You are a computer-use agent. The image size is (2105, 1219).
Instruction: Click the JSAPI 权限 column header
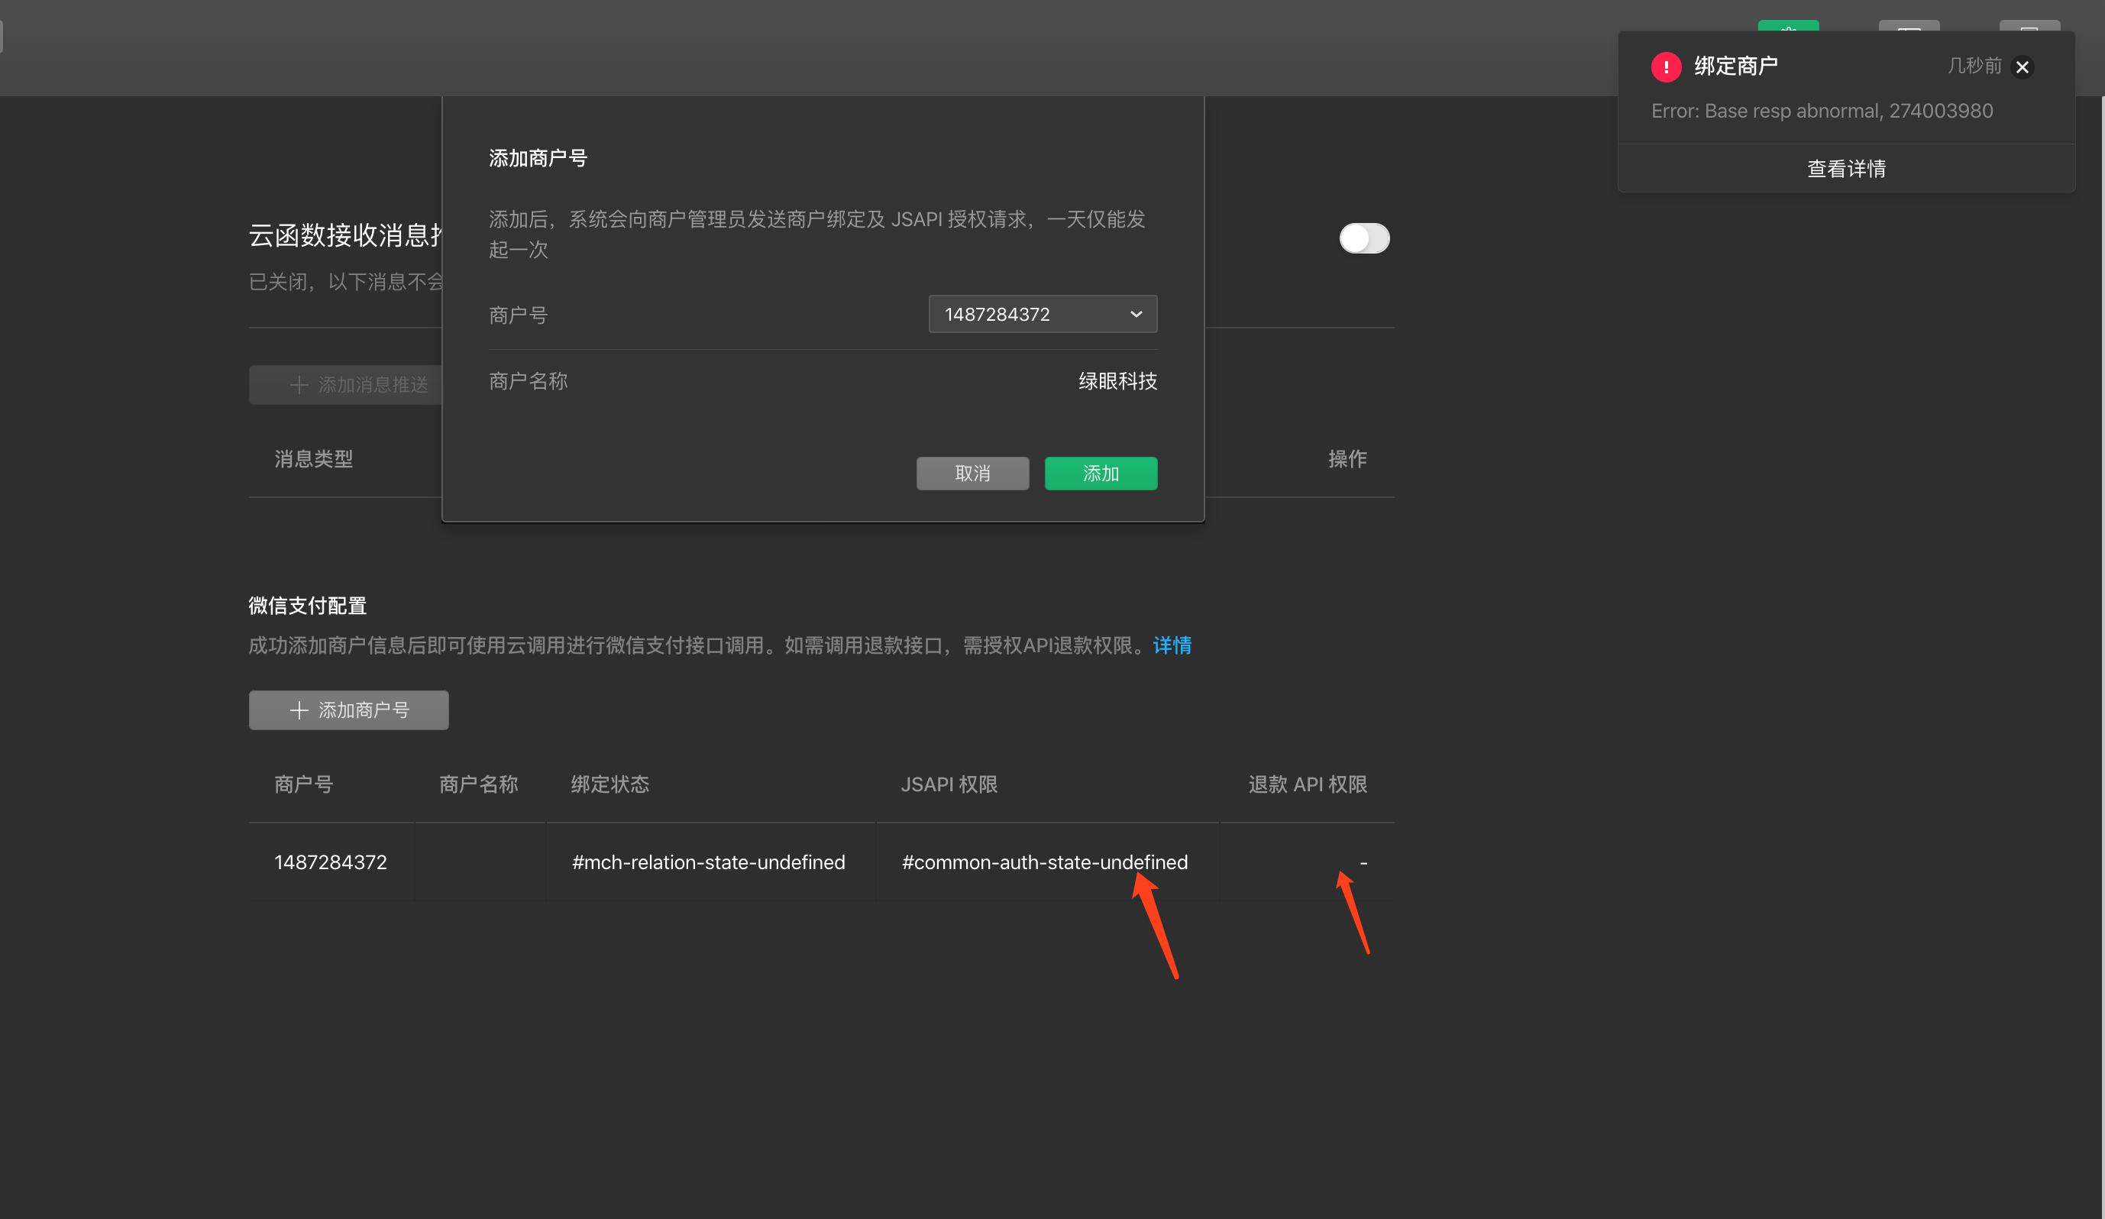pyautogui.click(x=949, y=784)
